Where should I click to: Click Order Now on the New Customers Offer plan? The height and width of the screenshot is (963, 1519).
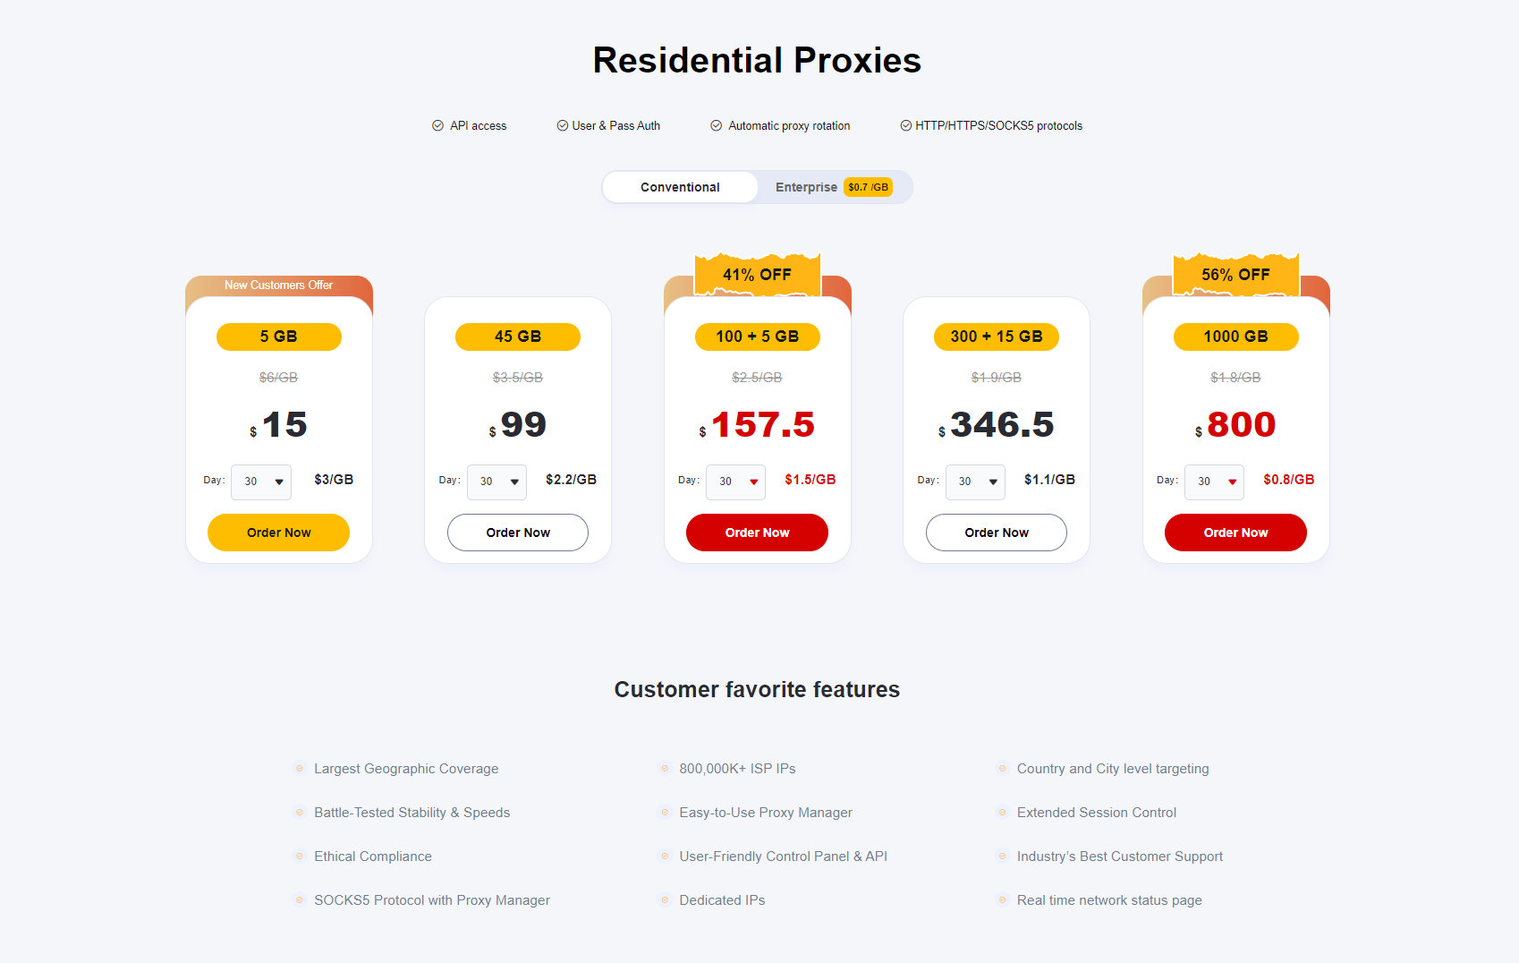278,532
